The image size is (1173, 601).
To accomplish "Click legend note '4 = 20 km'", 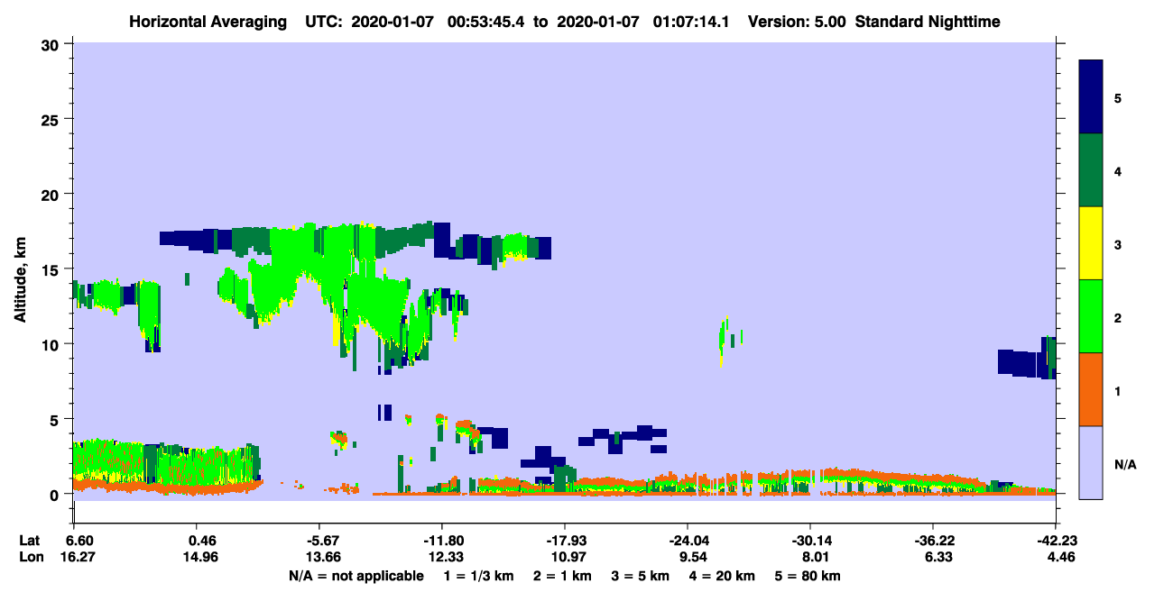I will tap(722, 576).
